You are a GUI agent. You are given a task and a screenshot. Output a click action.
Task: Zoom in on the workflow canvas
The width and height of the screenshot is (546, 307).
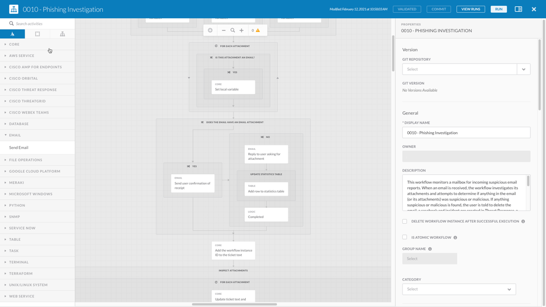(242, 30)
